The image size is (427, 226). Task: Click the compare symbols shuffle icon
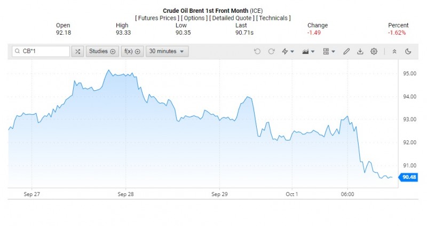click(77, 51)
